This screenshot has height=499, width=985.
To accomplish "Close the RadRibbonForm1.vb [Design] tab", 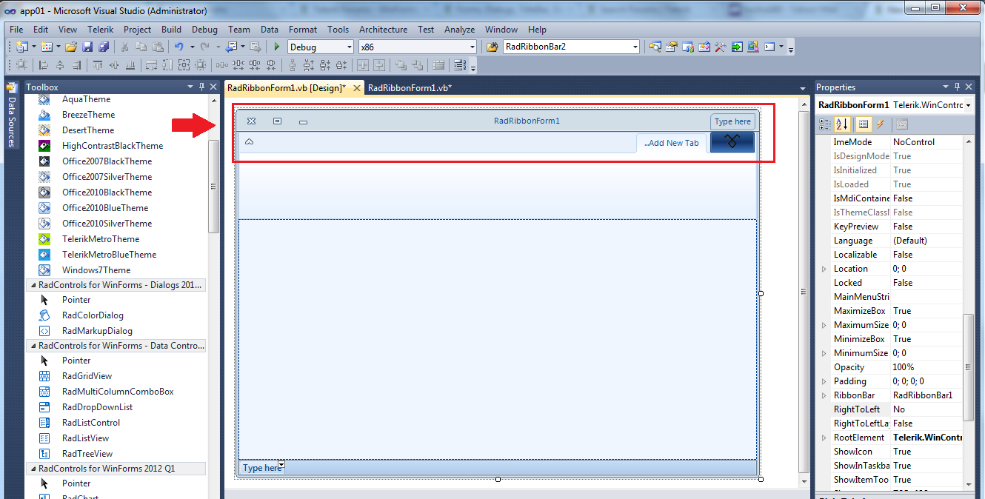I will 356,87.
